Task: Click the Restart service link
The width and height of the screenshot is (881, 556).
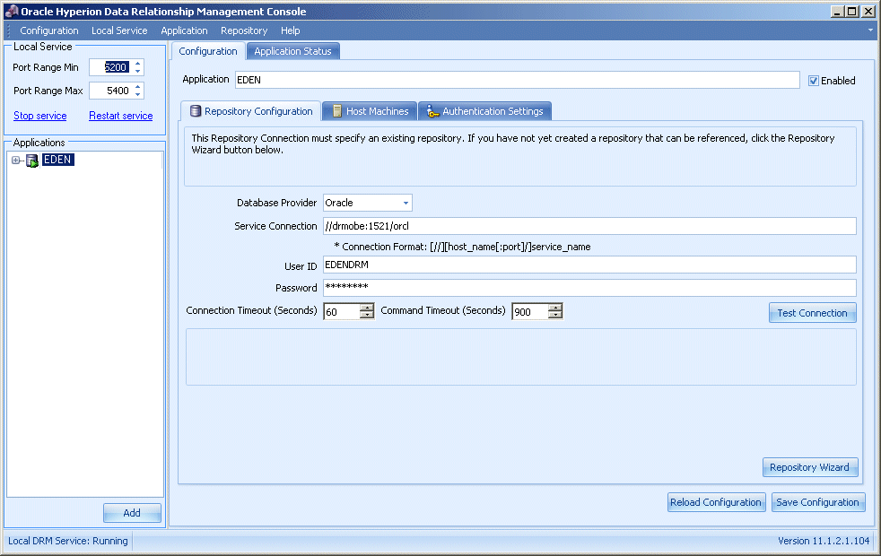Action: (121, 116)
